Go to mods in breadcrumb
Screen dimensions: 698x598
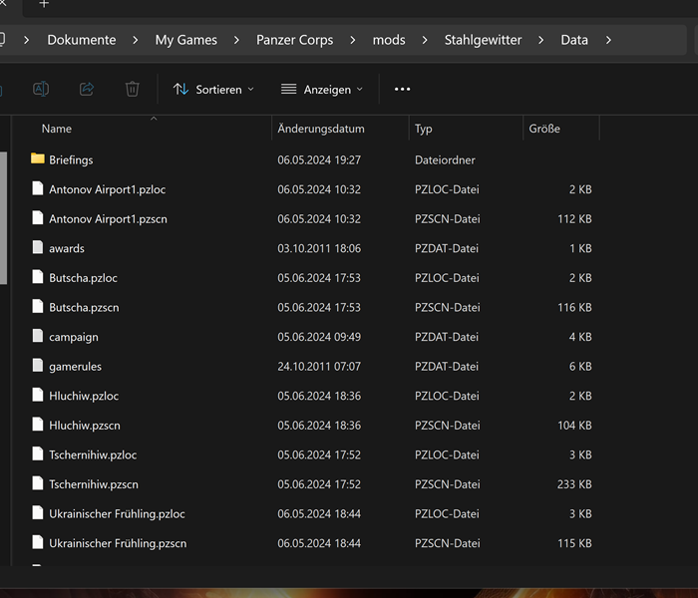coord(389,40)
